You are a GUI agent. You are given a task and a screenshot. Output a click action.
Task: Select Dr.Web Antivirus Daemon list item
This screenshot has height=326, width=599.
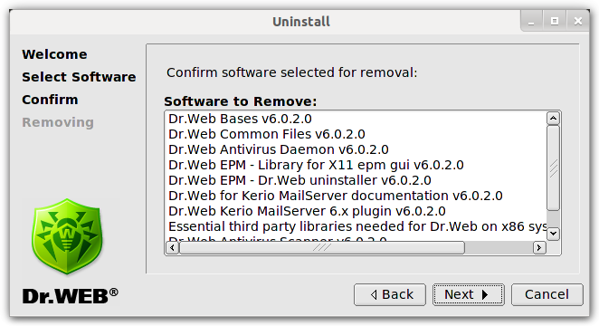[279, 149]
